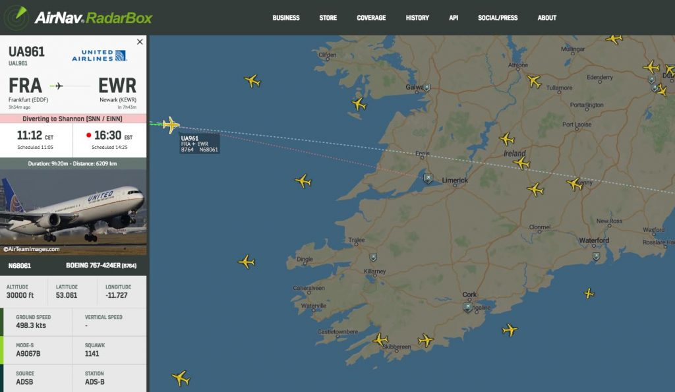The height and width of the screenshot is (392, 675).
Task: Select the aircraft west of Dingle
Action: click(x=247, y=261)
